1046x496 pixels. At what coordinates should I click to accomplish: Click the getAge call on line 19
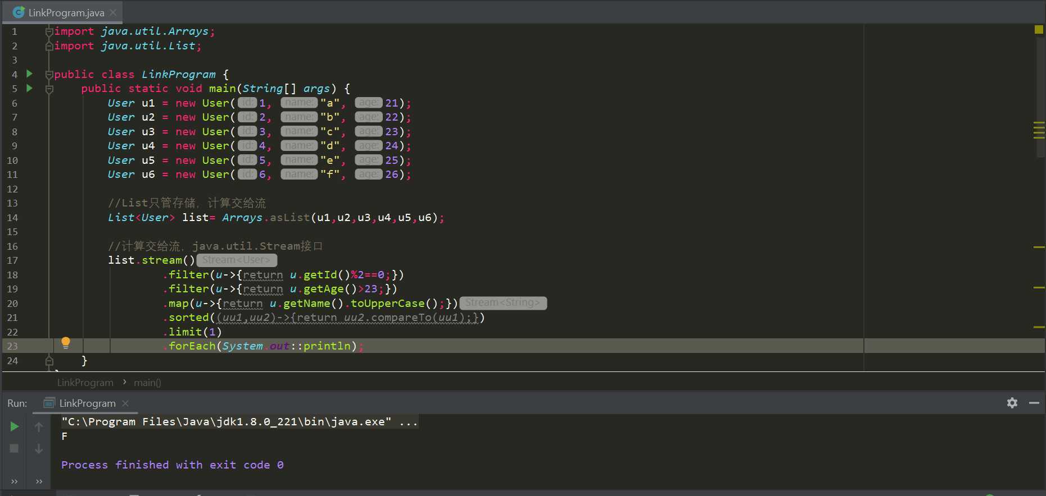(324, 289)
